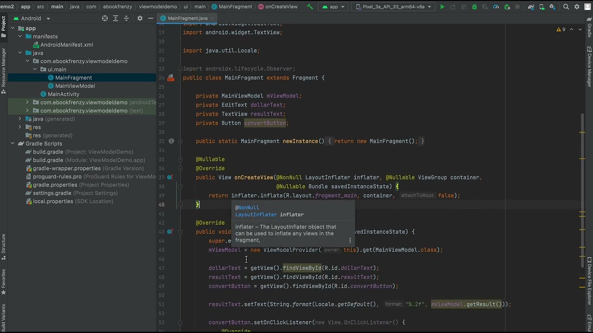
Task: Open Project panel options gear
Action: pos(140,18)
